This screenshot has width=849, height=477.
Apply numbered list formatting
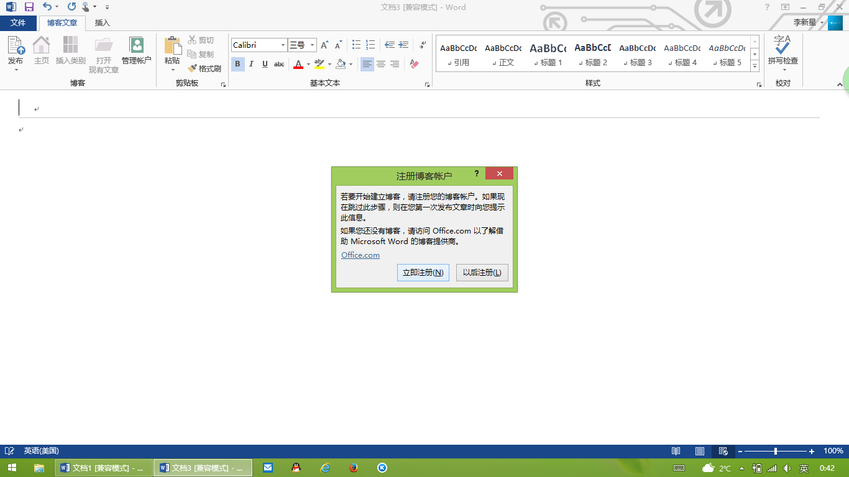click(x=371, y=45)
